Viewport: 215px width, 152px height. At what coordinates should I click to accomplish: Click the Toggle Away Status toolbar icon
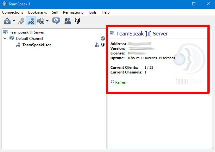[21, 21]
